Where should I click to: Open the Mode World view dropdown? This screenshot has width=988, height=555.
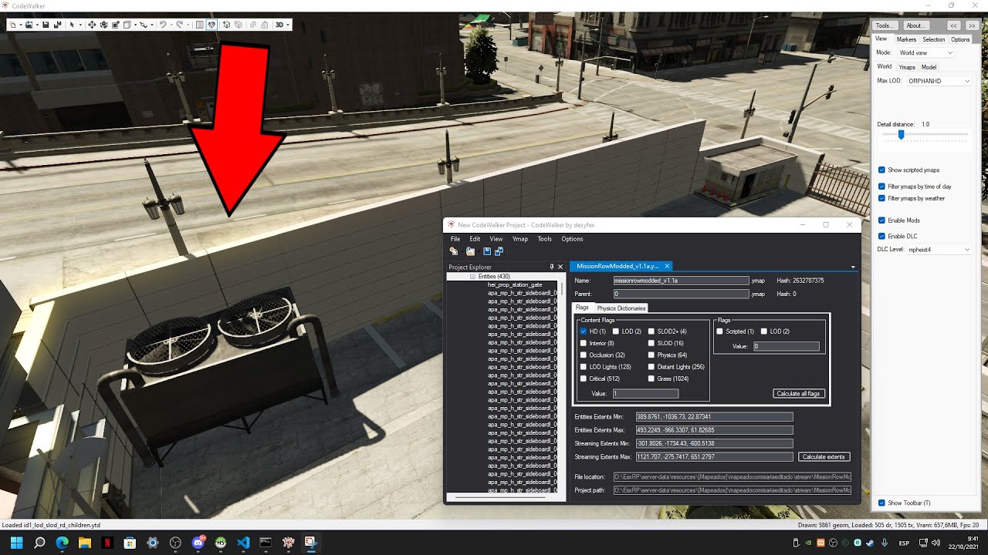(x=925, y=52)
